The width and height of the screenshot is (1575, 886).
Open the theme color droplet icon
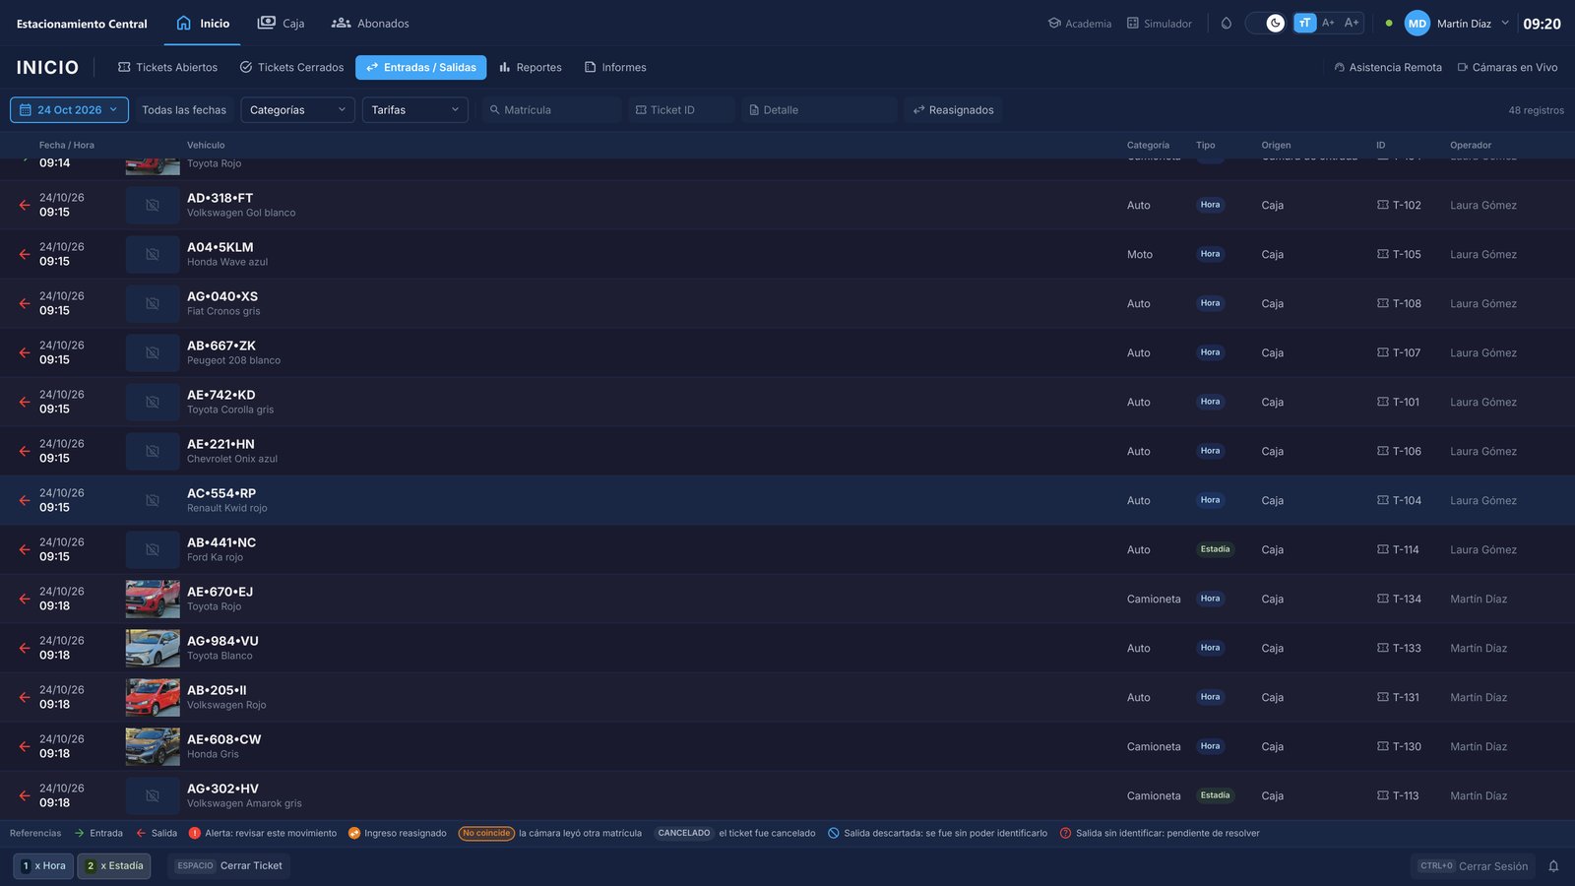click(x=1226, y=24)
